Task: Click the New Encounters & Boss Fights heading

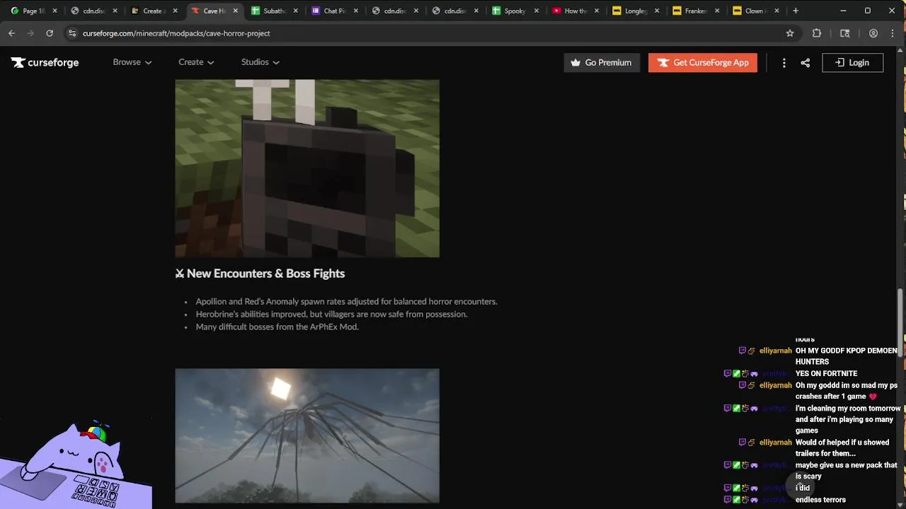Action: [x=260, y=274]
